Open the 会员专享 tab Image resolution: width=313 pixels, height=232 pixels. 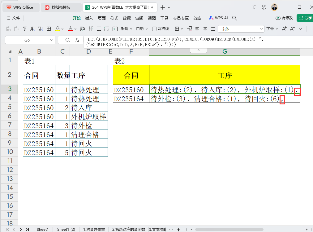pyautogui.click(x=181, y=18)
